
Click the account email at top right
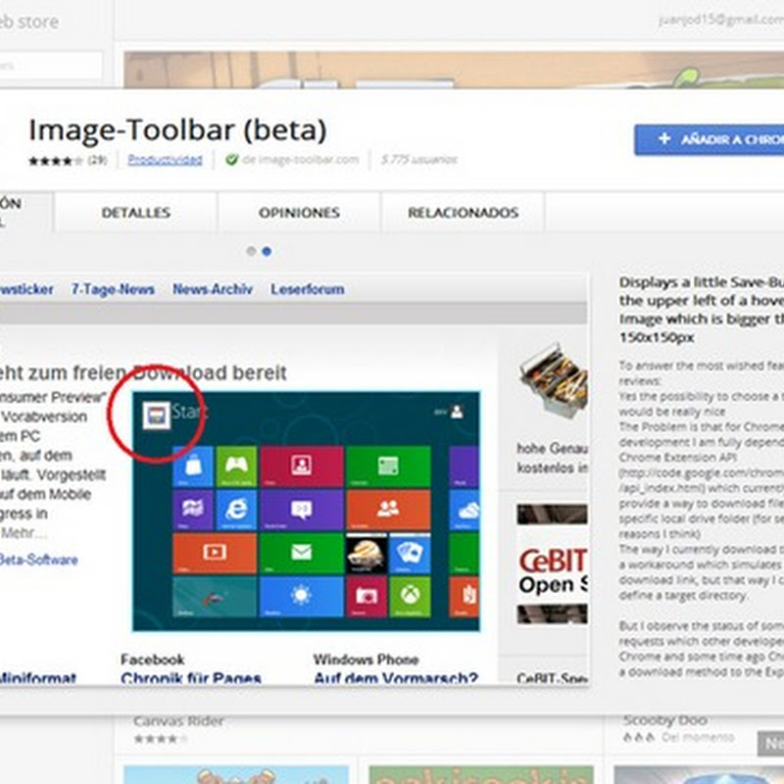tap(721, 20)
